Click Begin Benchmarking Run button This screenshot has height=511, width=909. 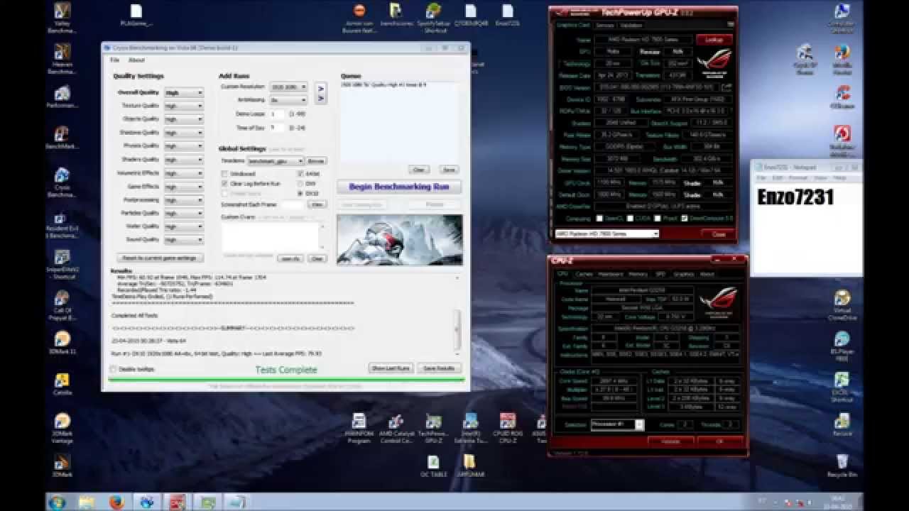399,187
